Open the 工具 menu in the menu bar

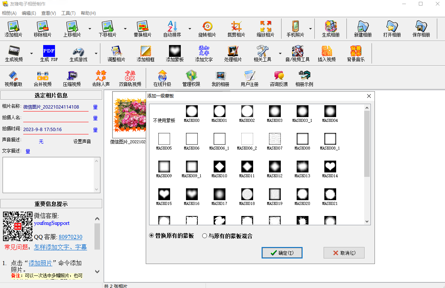(x=68, y=13)
